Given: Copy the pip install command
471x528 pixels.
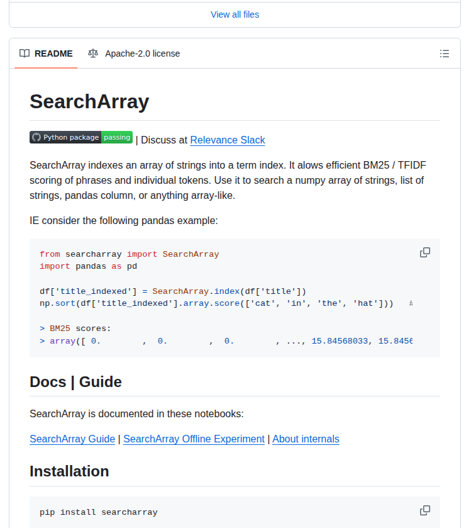Looking at the screenshot, I should (x=425, y=510).
